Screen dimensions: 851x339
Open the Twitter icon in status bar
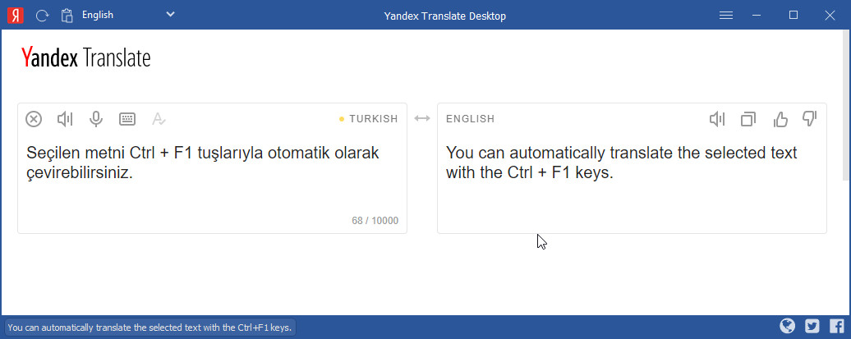pos(812,326)
